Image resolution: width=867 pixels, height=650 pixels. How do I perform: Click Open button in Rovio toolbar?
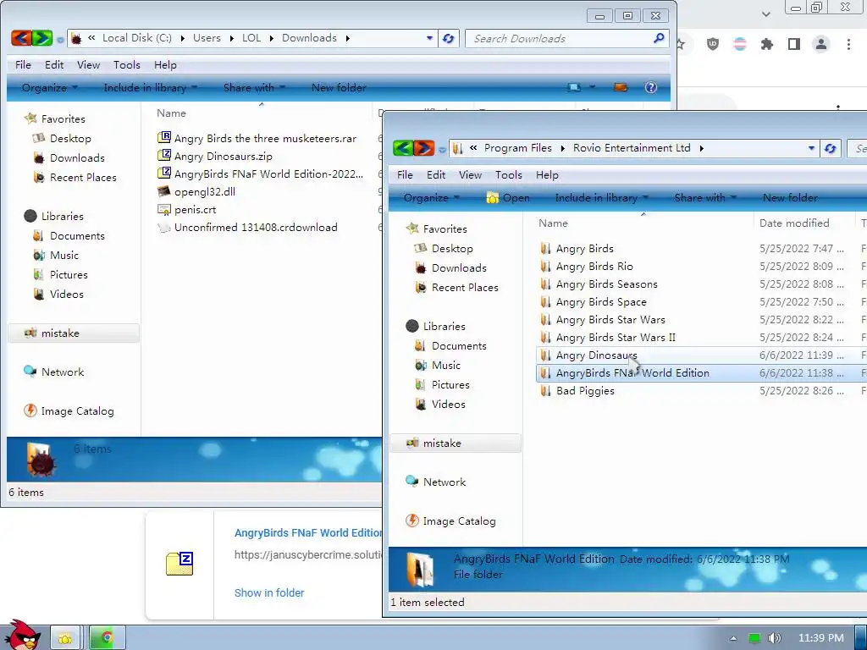(x=508, y=197)
